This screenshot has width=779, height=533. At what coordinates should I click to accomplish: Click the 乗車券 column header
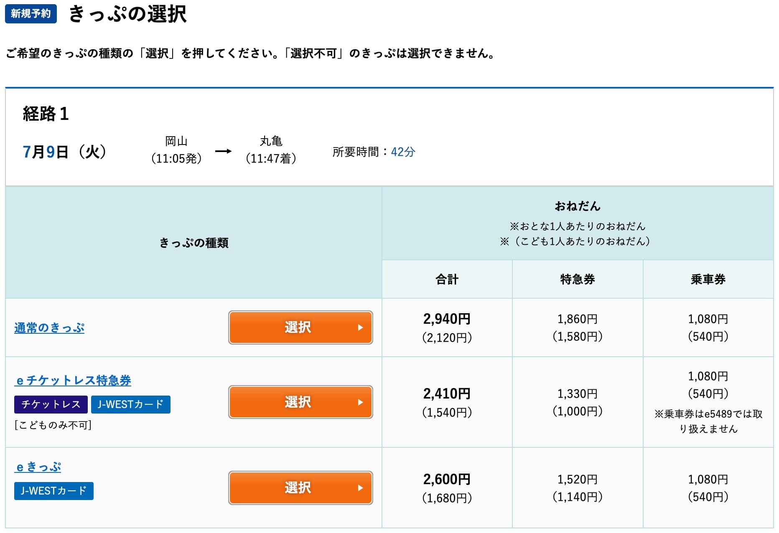(x=708, y=279)
